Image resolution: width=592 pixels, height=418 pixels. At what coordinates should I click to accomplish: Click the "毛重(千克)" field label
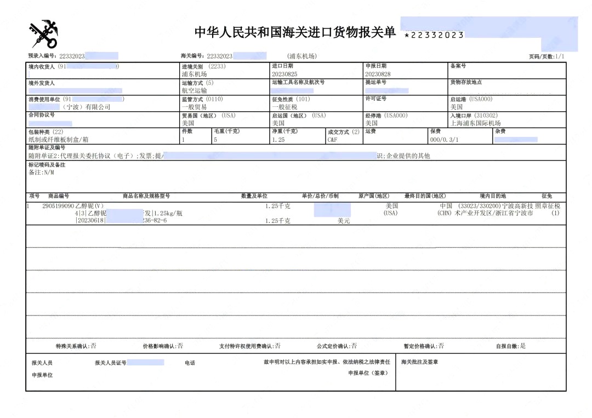(x=227, y=131)
